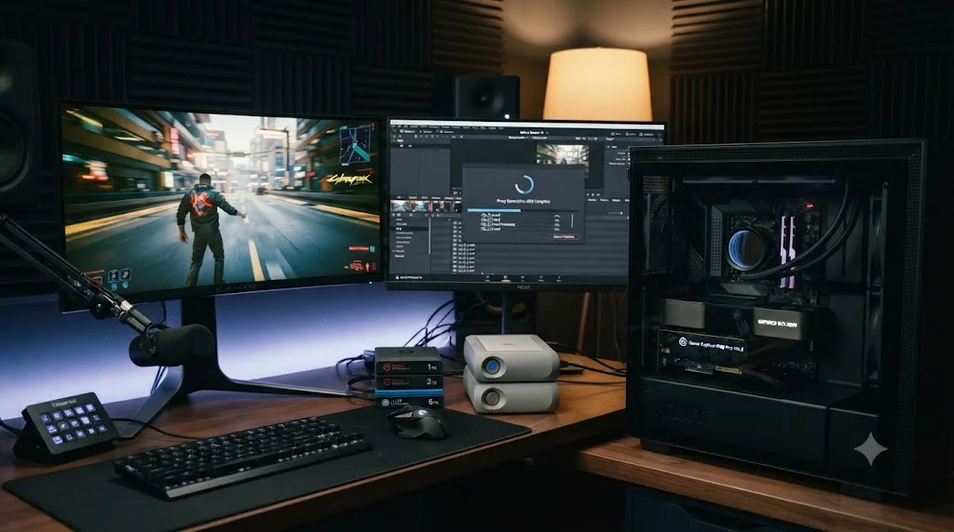Click the weapon icon in game HUD corner
The width and height of the screenshot is (954, 532).
click(356, 265)
